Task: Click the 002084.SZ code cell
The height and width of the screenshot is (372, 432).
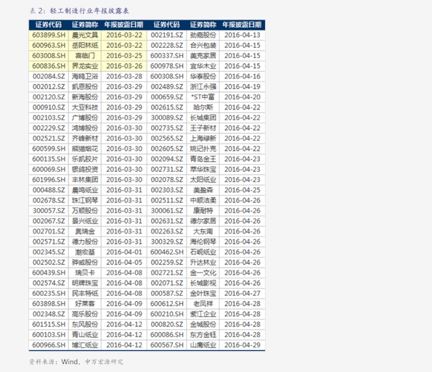Action: coord(49,76)
